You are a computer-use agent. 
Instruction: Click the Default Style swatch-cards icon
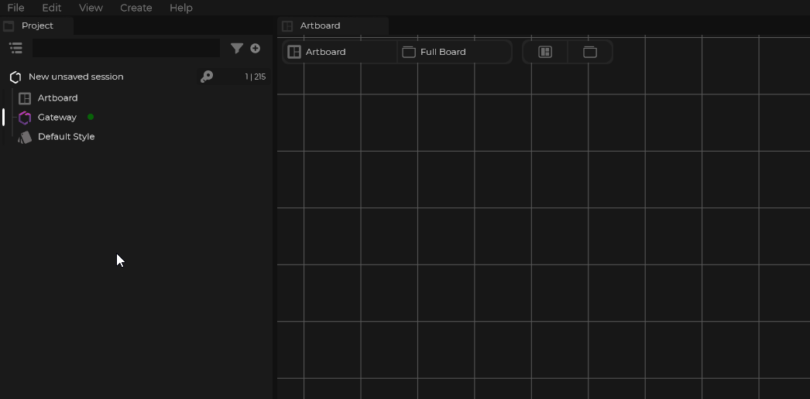click(25, 137)
